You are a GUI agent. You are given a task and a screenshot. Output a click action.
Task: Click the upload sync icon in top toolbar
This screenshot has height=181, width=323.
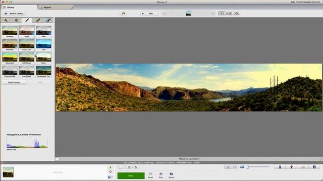[123, 14]
